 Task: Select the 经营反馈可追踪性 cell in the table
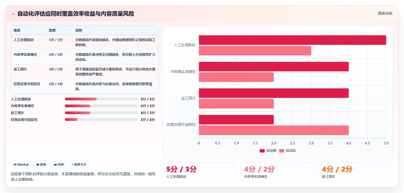pyautogui.click(x=27, y=84)
